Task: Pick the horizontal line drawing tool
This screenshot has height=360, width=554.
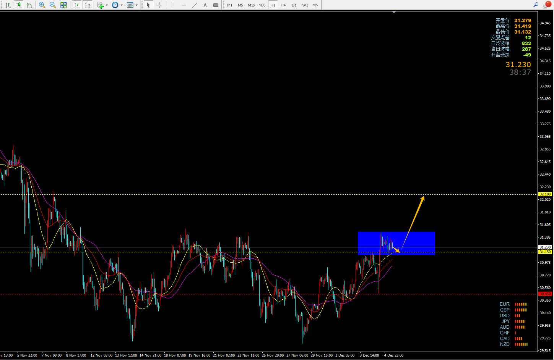Action: coord(184,5)
